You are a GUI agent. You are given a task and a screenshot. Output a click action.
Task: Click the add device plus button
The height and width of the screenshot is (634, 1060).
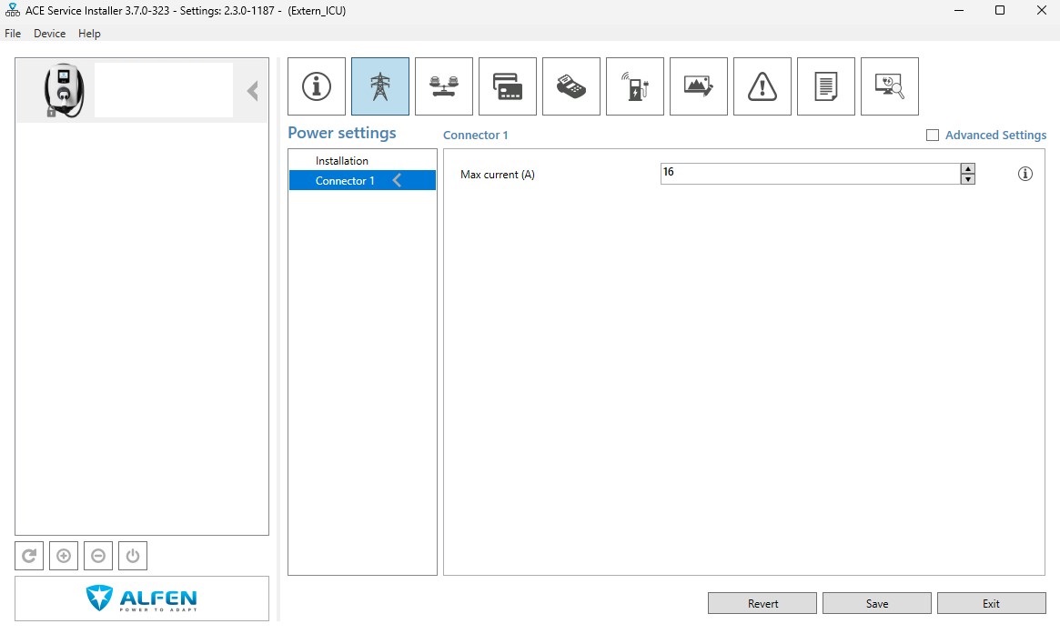tap(64, 556)
